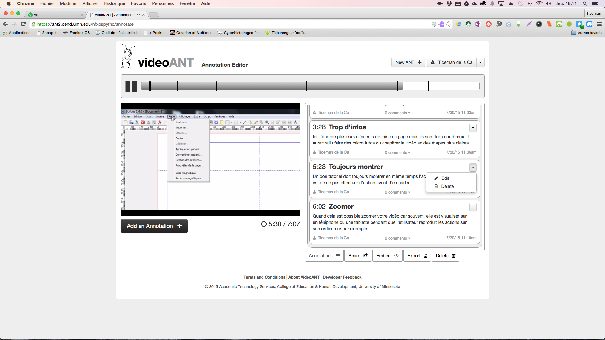Screen dimensions: 605x340
Task: Choose Edit from annotation menu
Action: [445, 178]
